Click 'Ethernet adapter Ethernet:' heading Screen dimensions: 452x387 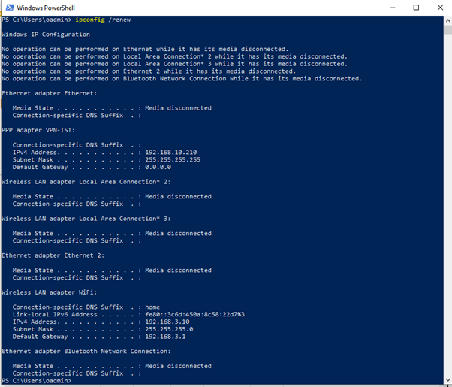(x=49, y=93)
